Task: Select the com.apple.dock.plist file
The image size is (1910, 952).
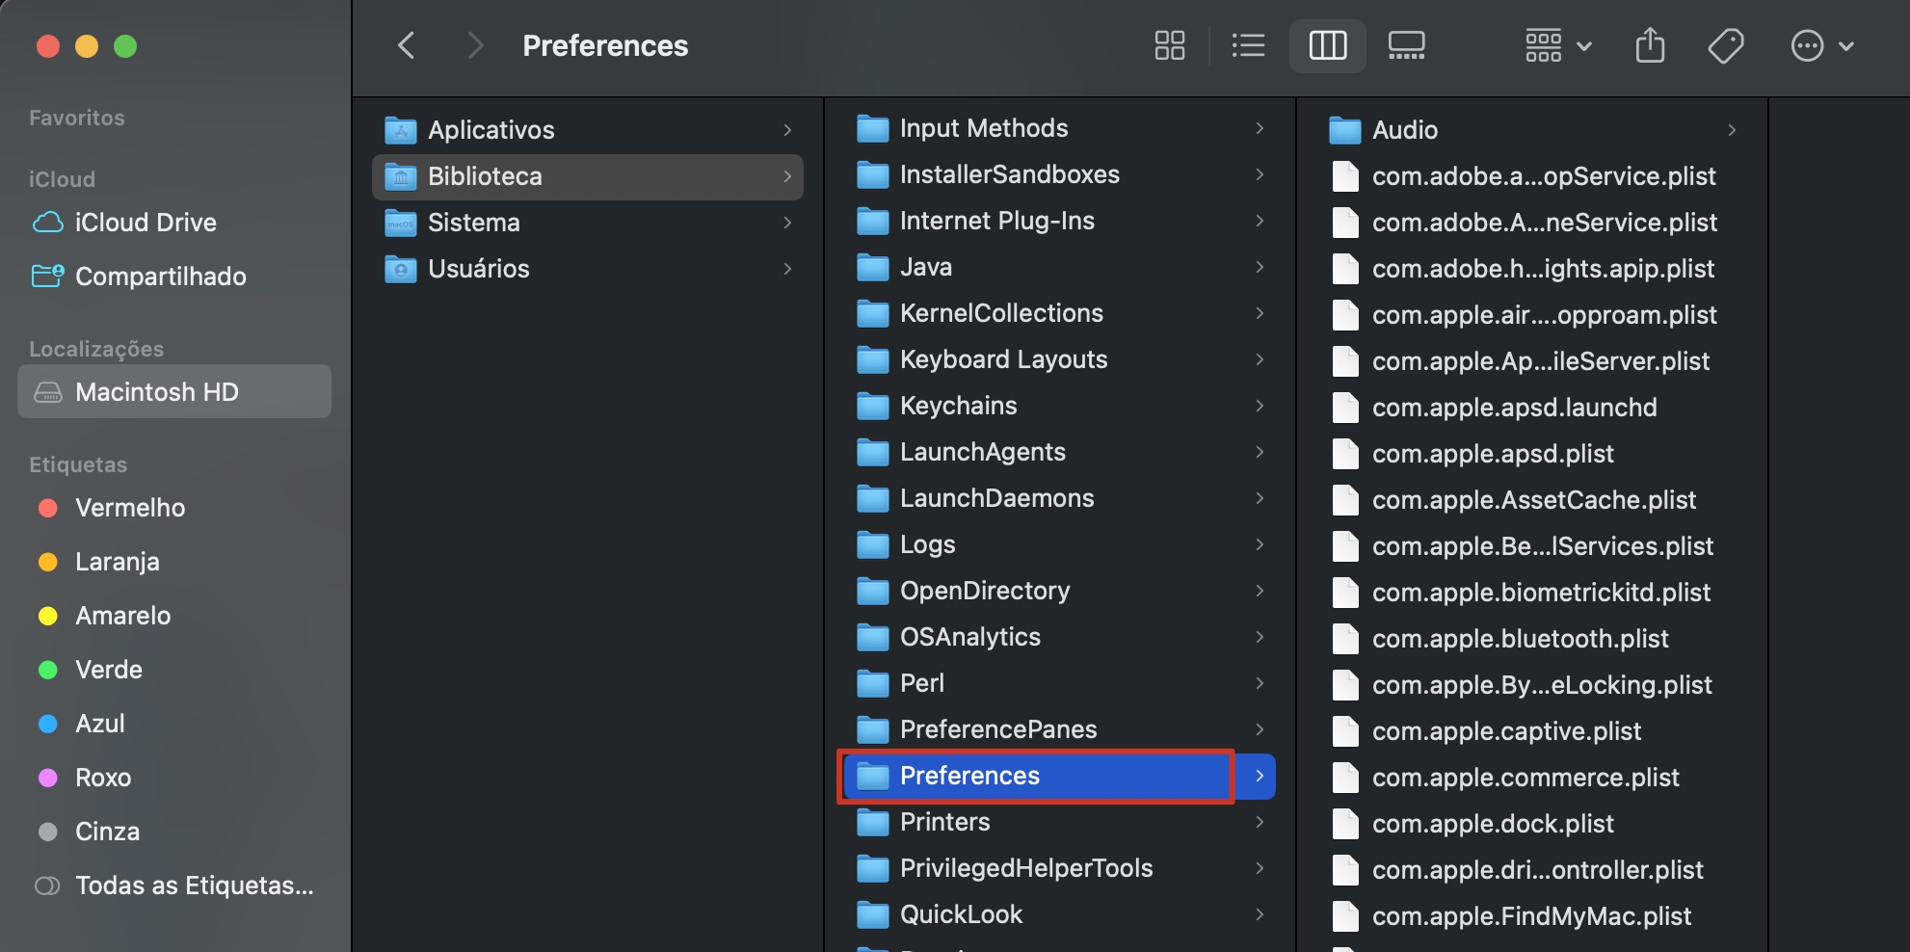Action: [x=1493, y=824]
